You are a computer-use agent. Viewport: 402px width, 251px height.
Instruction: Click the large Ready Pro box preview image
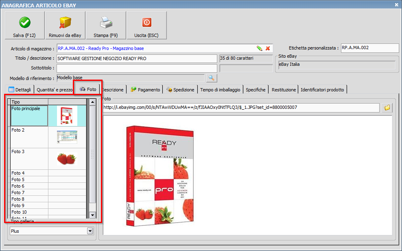click(160, 176)
